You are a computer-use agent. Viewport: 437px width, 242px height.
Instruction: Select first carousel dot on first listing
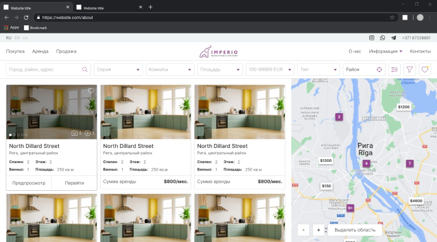(x=10, y=135)
